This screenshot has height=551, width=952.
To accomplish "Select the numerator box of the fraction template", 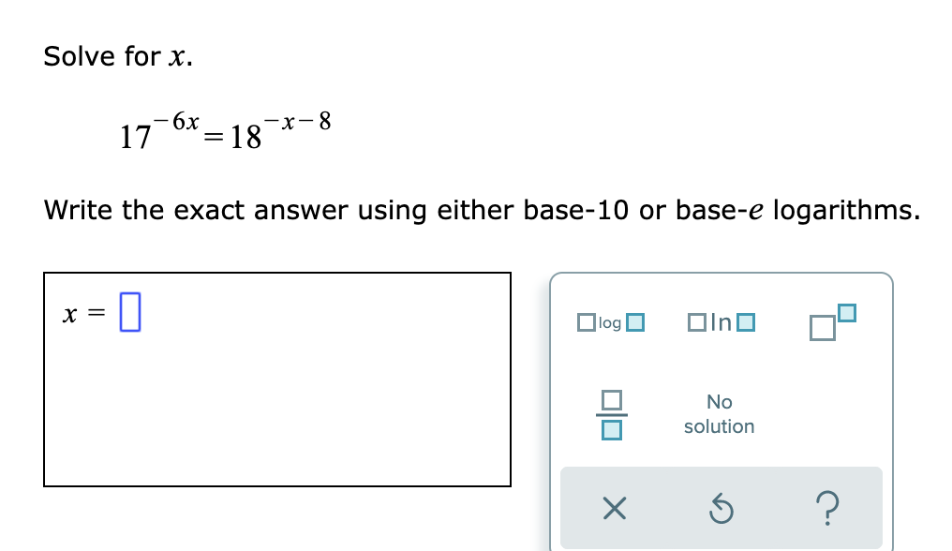I will (x=610, y=398).
